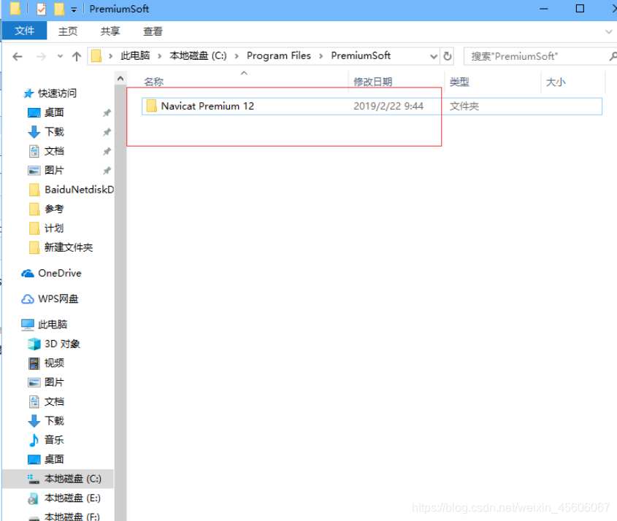
Task: Click the 2019/2/22 9:44 date cell
Action: [x=388, y=106]
